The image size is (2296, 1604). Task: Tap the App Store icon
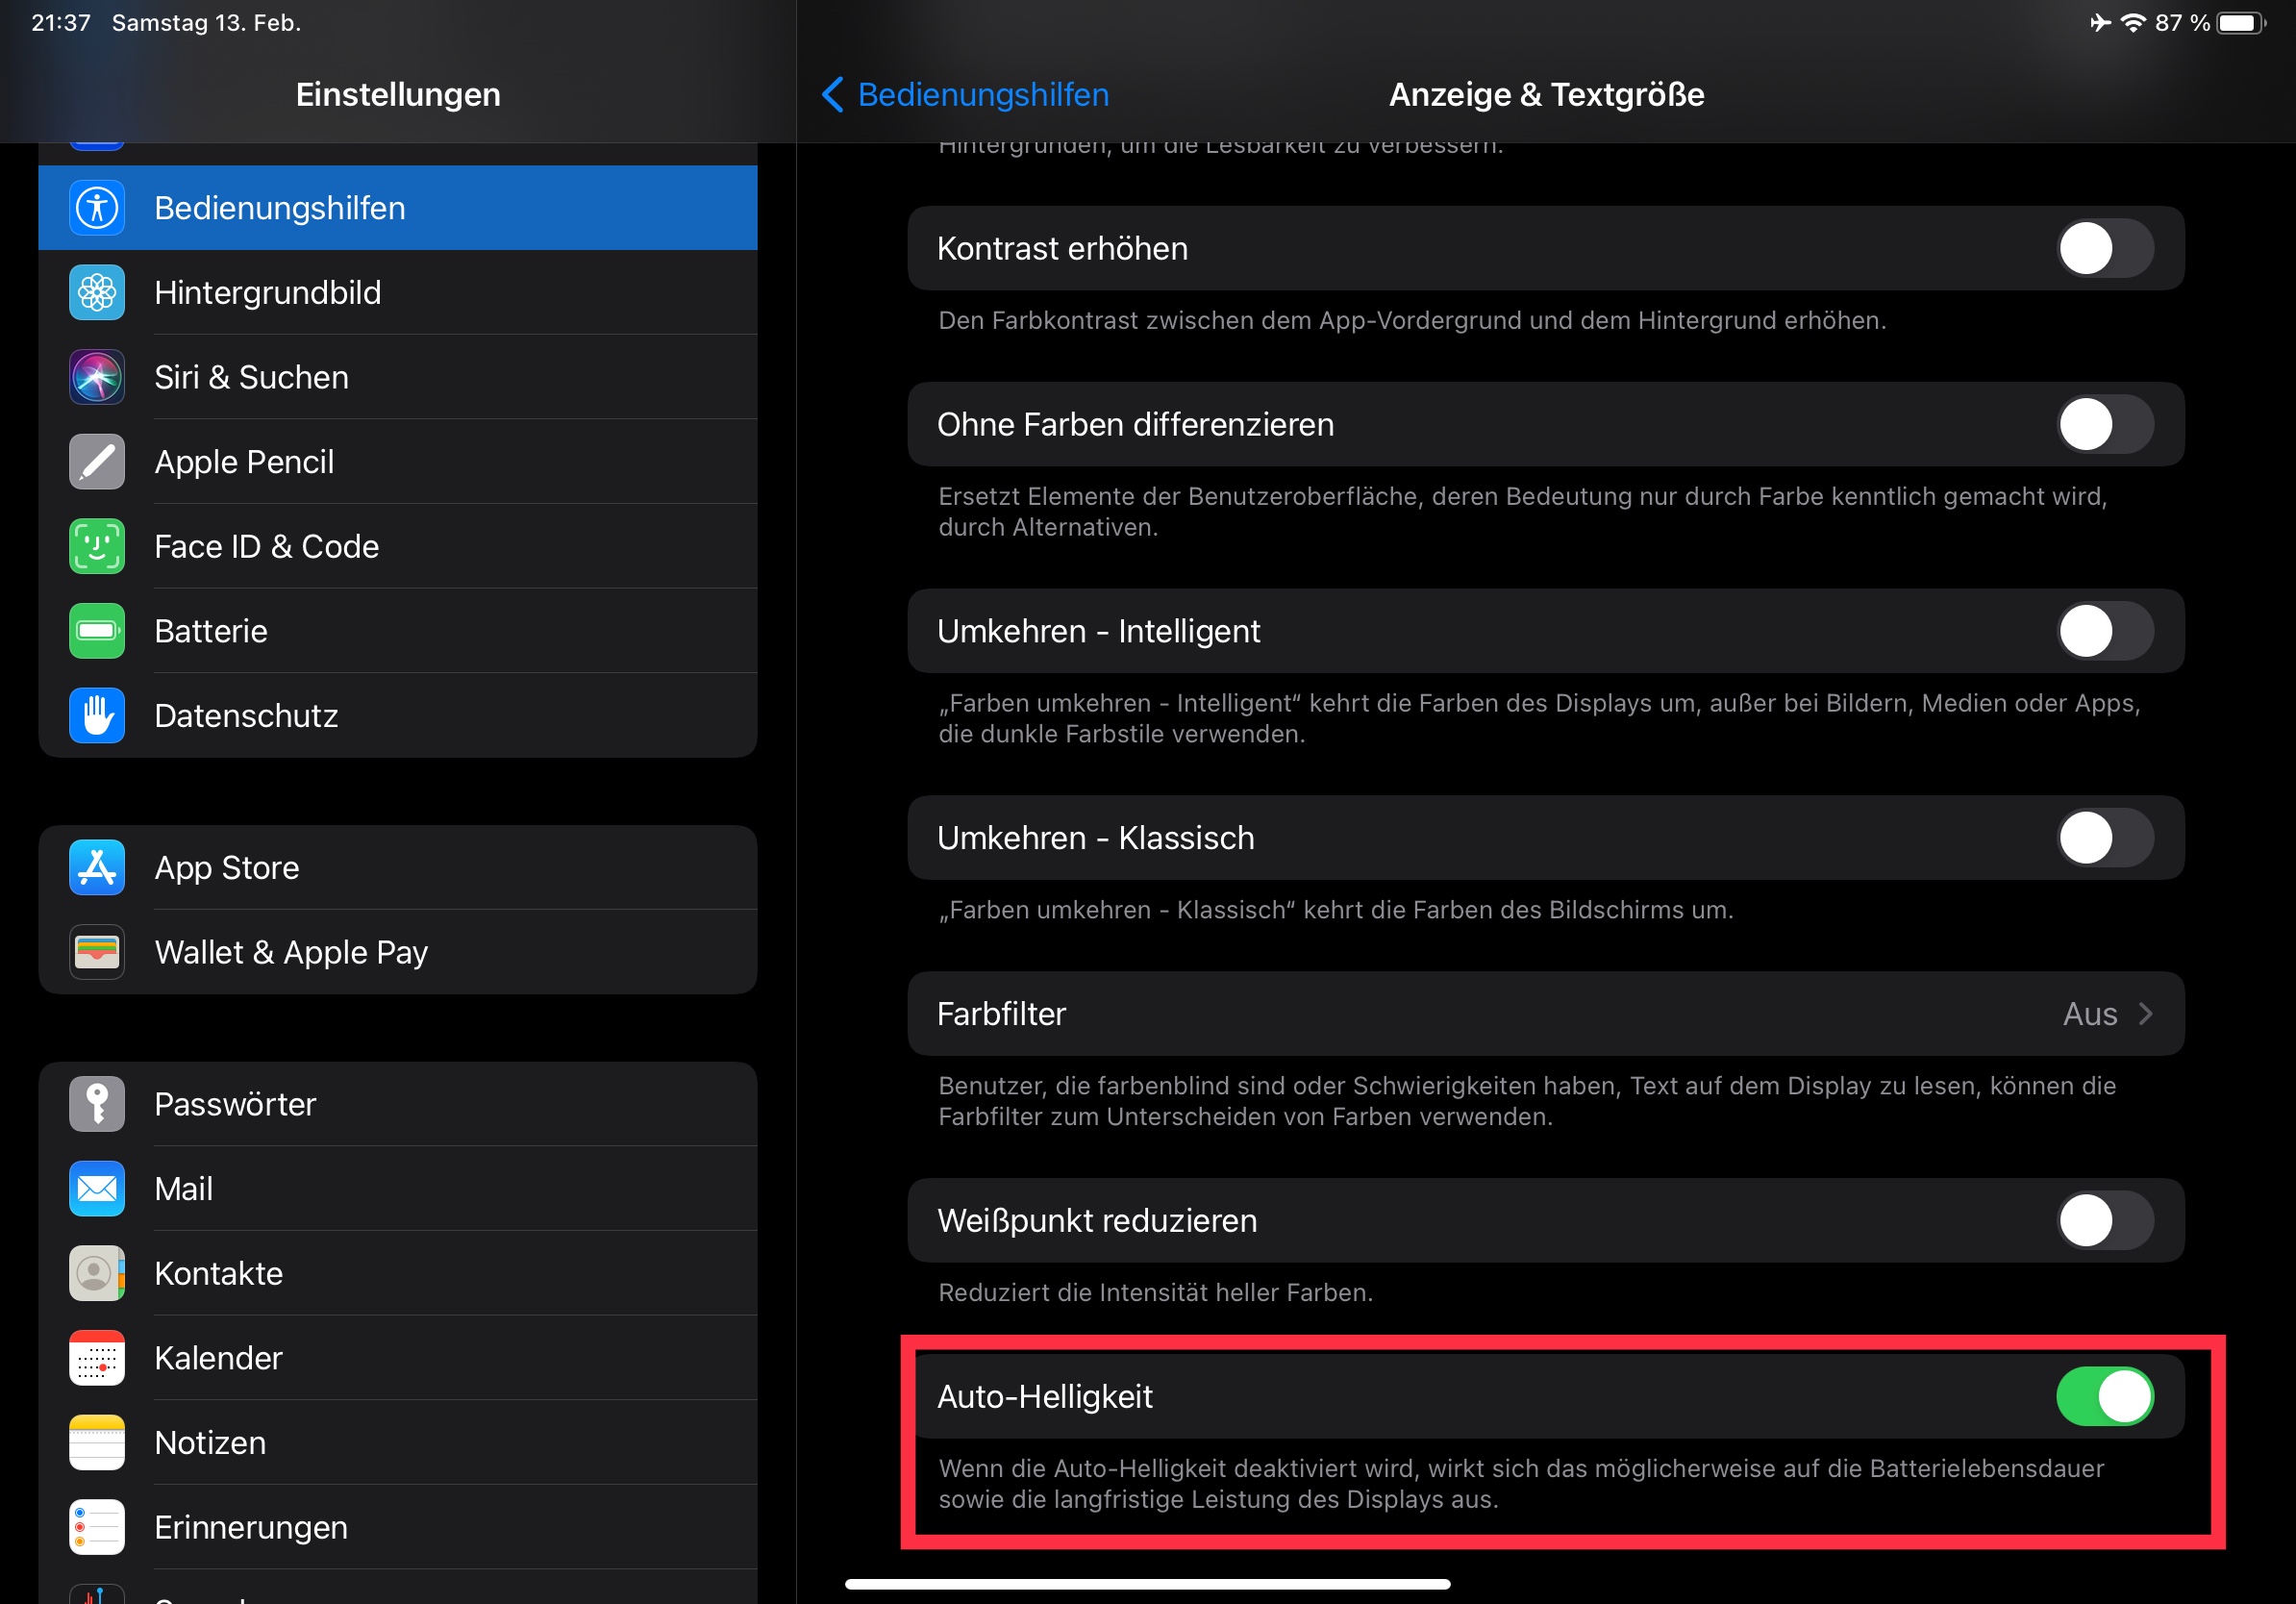tap(97, 867)
